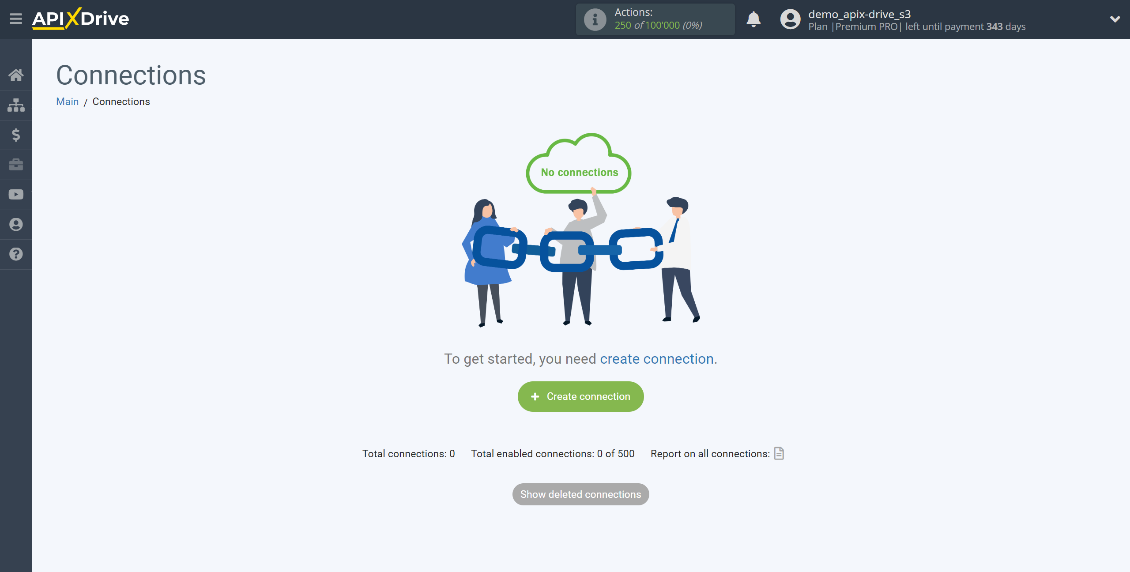Click the Main breadcrumb link
1130x572 pixels.
[67, 102]
